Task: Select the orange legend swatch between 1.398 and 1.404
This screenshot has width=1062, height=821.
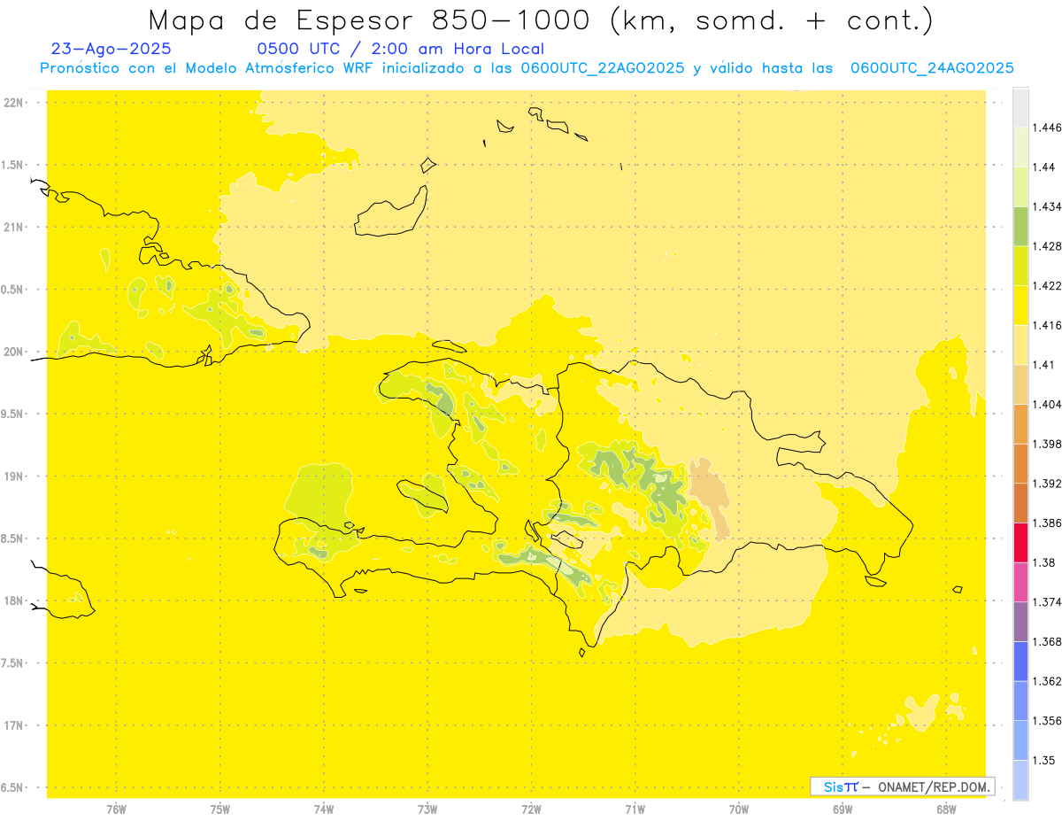Action: tap(1020, 424)
